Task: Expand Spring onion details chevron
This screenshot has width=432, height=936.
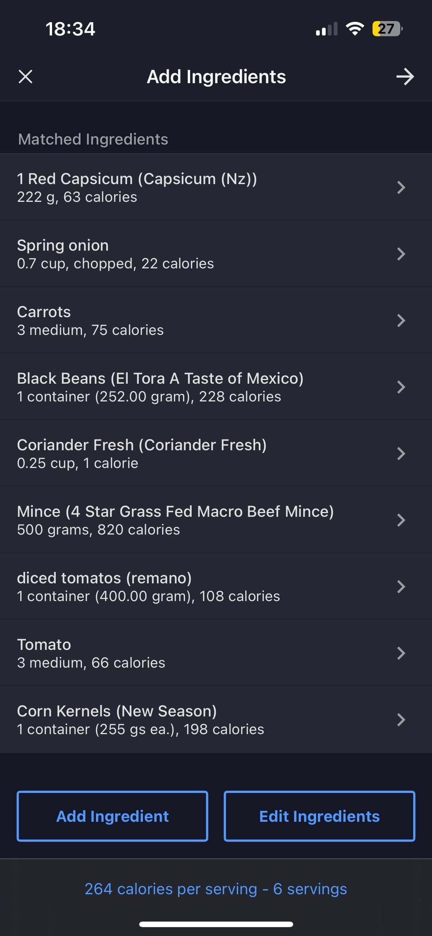Action: tap(401, 254)
